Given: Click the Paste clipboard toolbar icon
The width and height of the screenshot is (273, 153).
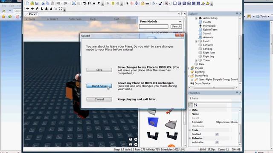Looking at the screenshot, I should click(52, 3).
